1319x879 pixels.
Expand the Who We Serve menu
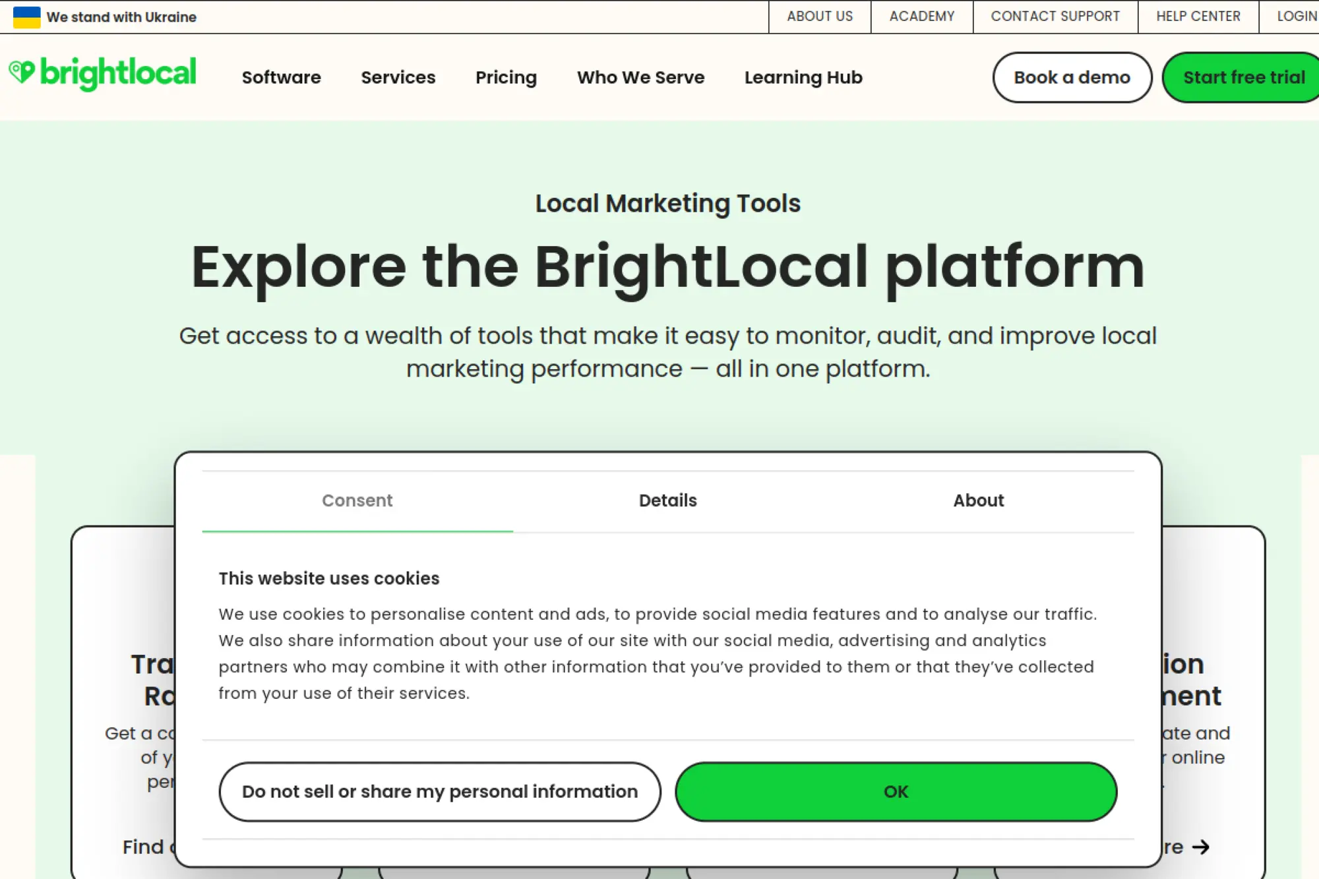[x=640, y=77]
